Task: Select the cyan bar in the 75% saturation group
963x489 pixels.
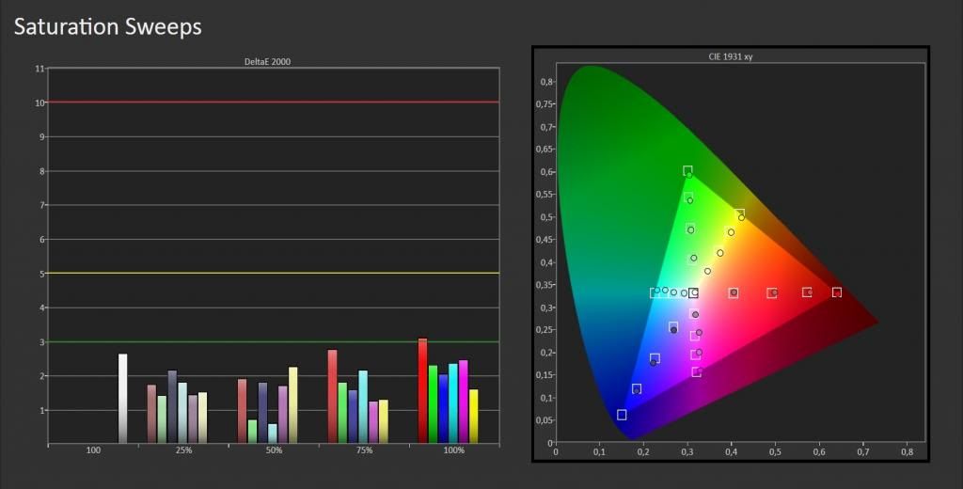Action: coord(363,406)
